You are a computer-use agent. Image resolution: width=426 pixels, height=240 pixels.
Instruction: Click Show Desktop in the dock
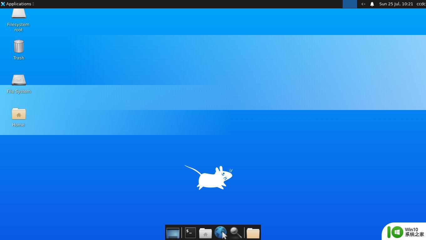pyautogui.click(x=173, y=233)
